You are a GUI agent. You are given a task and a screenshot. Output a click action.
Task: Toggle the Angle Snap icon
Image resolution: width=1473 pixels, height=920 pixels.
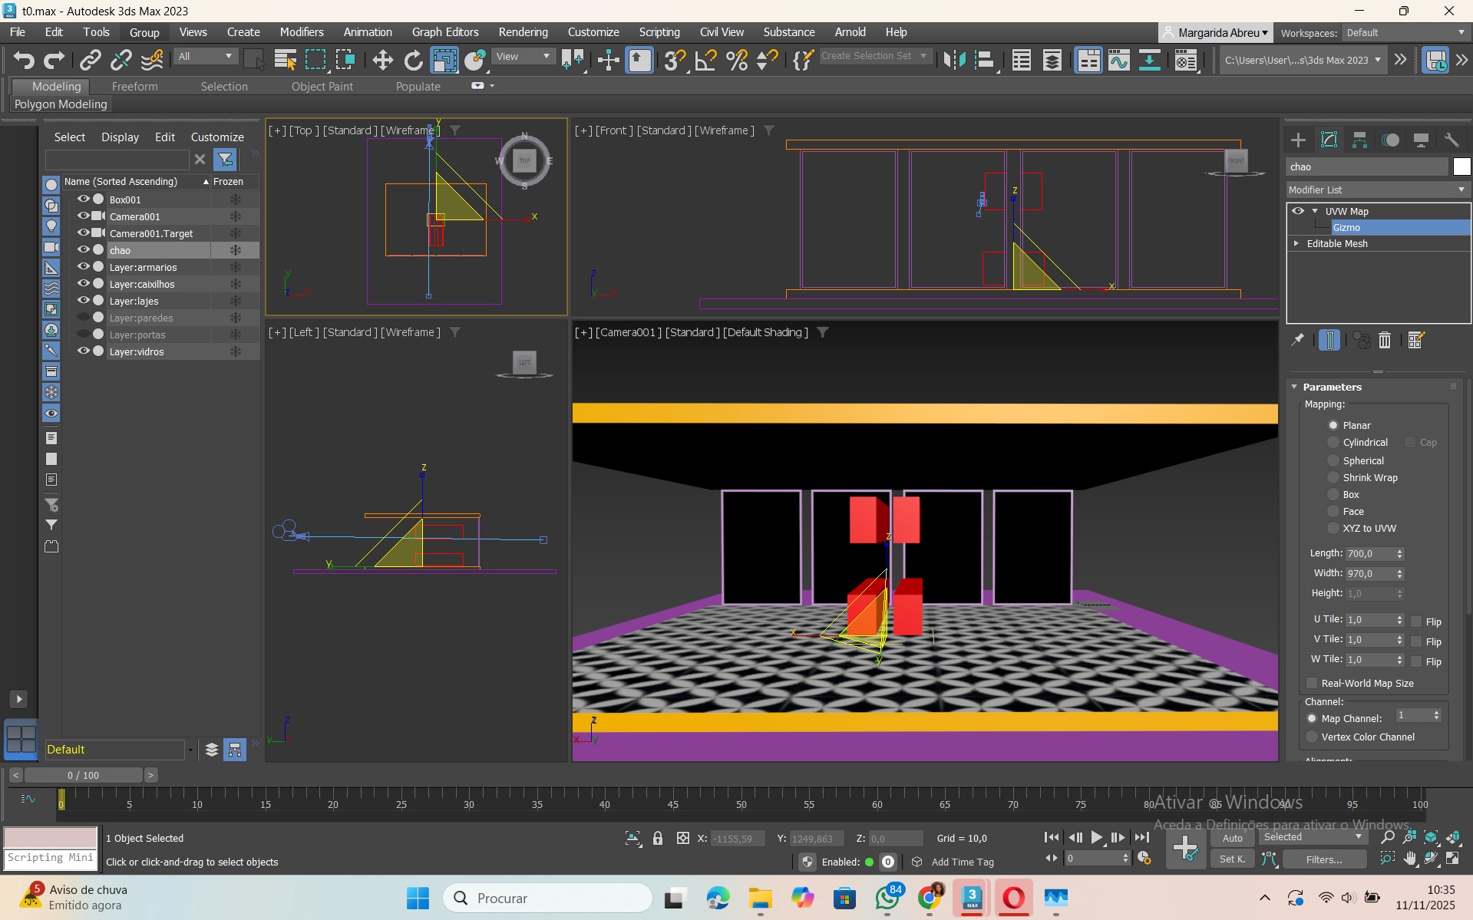click(x=705, y=60)
